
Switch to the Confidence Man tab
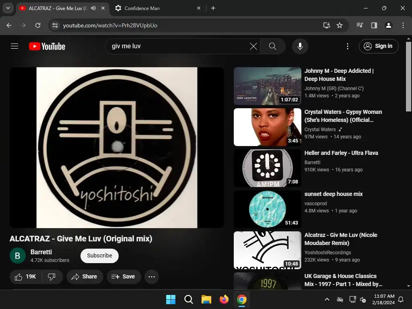[158, 8]
